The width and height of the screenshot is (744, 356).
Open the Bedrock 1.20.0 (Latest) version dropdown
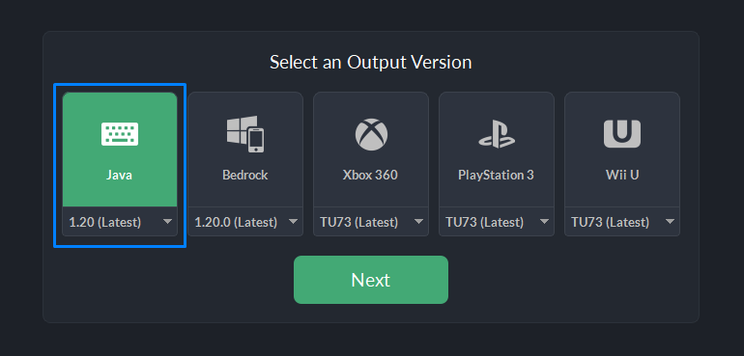[x=245, y=221]
